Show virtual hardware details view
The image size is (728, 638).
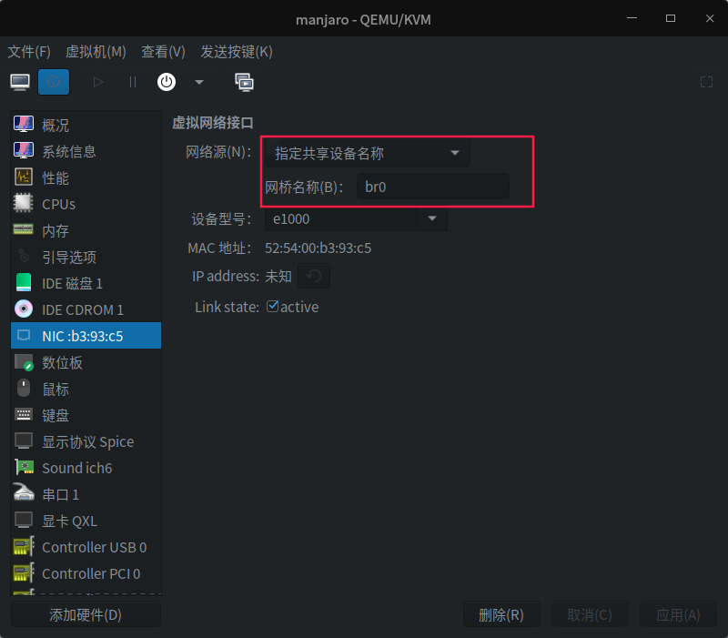(x=54, y=82)
